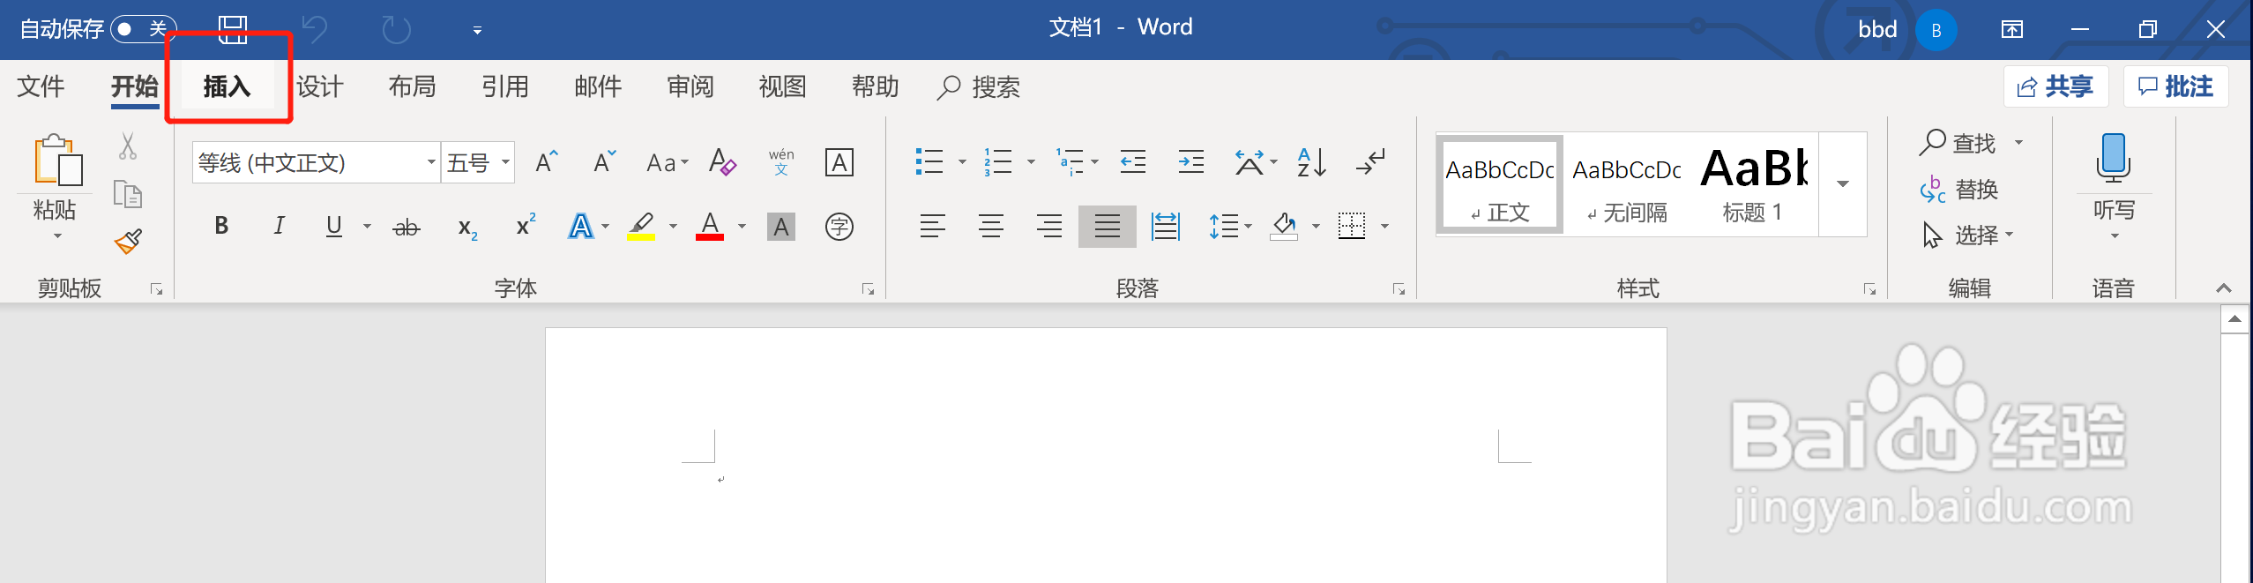This screenshot has width=2253, height=583.
Task: Click the Cut scissors icon
Action: pyautogui.click(x=128, y=146)
